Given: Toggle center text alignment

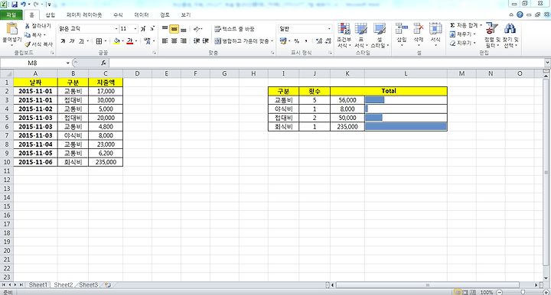Looking at the screenshot, I should point(174,41).
